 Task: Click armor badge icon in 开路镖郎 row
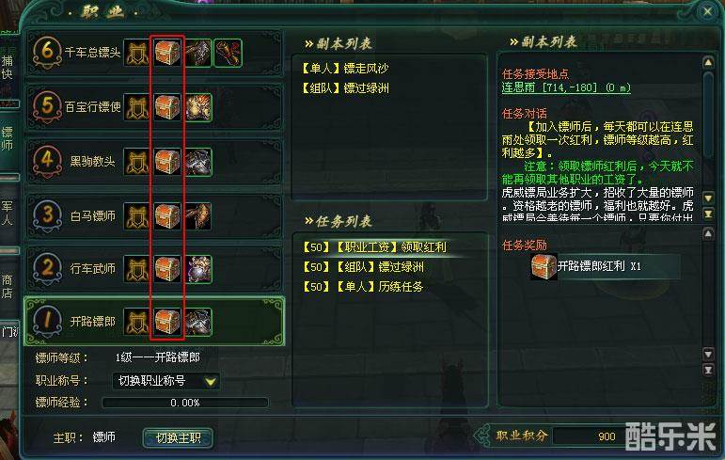(x=137, y=322)
